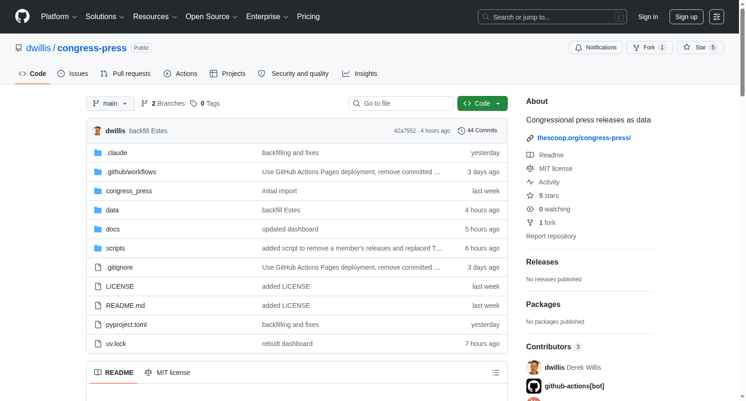
Task: Click the Sign up button
Action: tap(686, 17)
